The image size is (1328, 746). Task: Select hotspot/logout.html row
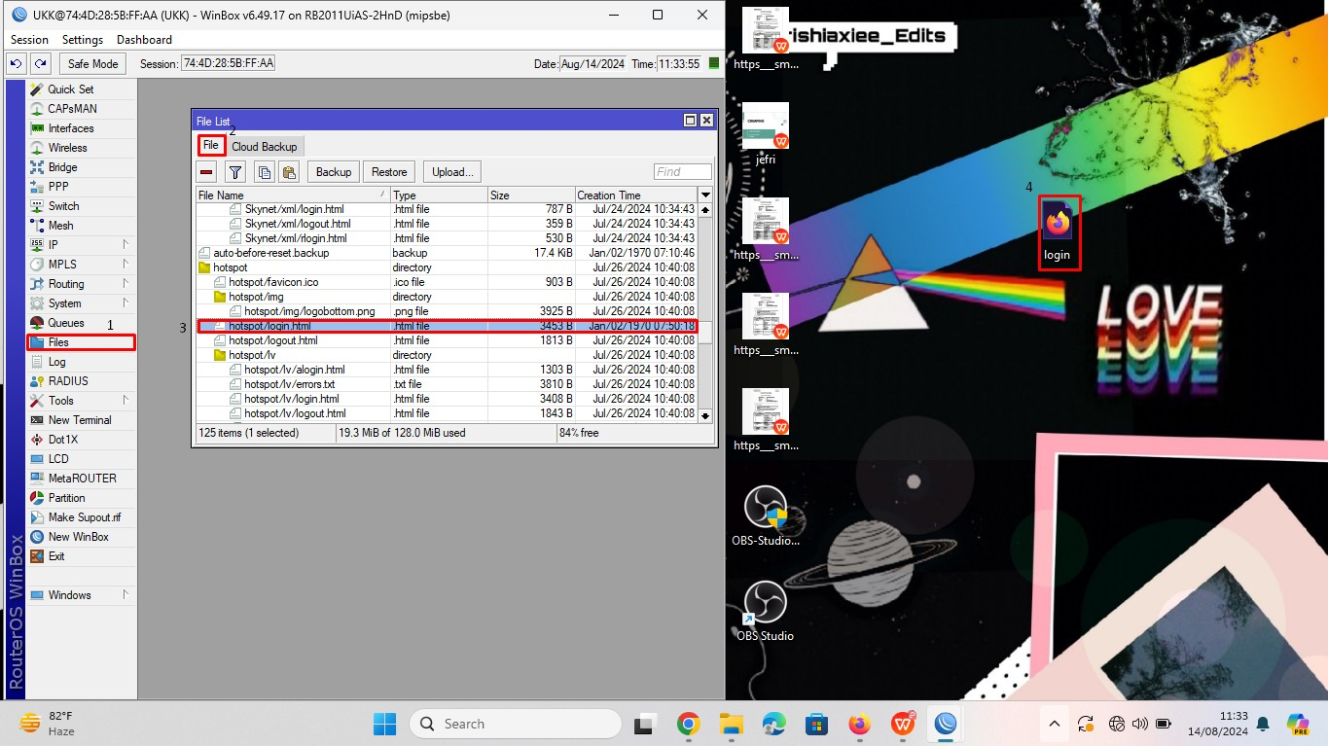click(x=448, y=340)
